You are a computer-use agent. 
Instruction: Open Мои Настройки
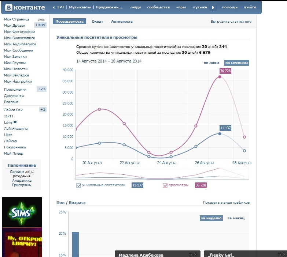tap(18, 81)
